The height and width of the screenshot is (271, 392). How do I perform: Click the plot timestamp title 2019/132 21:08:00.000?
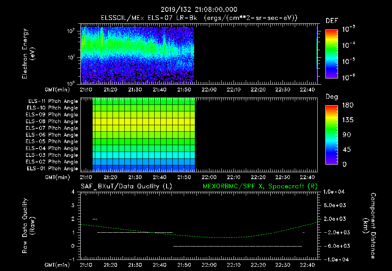coord(199,10)
